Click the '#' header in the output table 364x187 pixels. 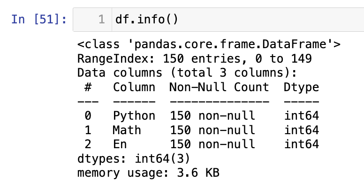pos(88,87)
